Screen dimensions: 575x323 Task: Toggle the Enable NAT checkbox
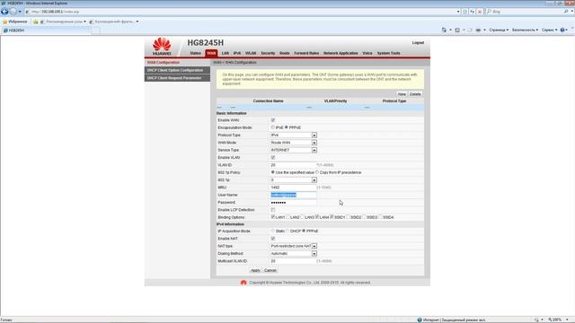273,239
